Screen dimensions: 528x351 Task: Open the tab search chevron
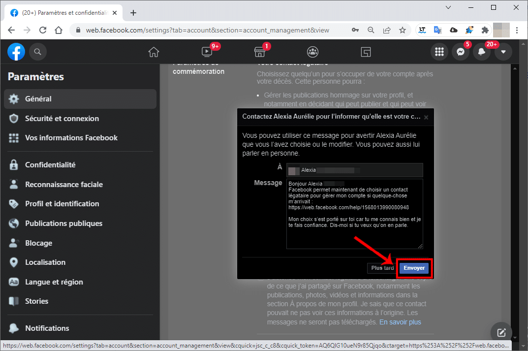(x=448, y=7)
